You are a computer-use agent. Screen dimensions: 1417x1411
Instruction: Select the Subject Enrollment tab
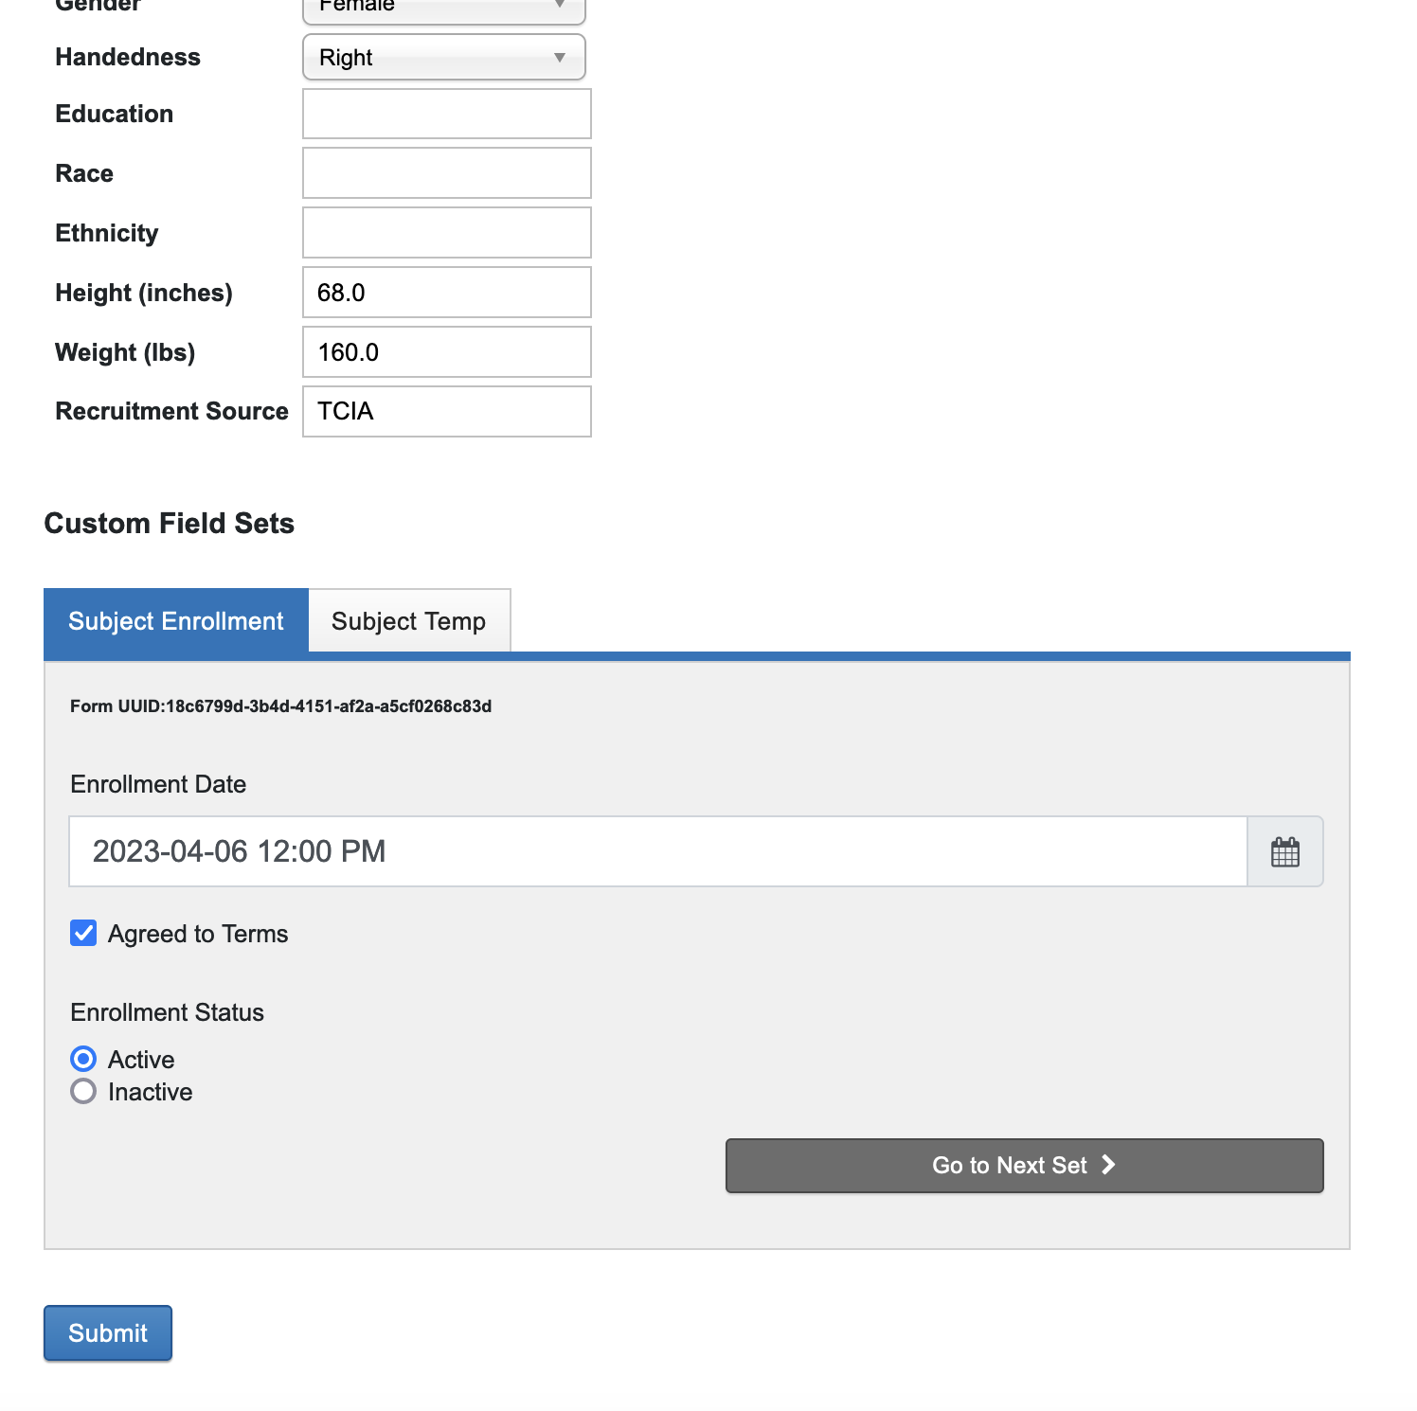click(x=176, y=621)
